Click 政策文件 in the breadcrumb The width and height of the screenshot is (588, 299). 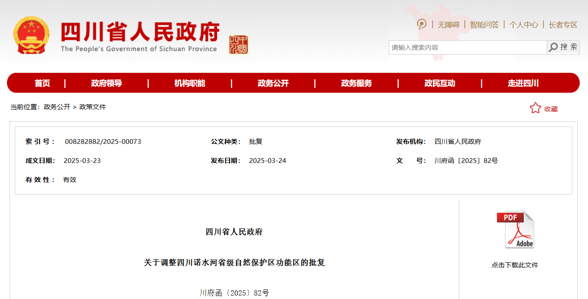[x=92, y=107]
